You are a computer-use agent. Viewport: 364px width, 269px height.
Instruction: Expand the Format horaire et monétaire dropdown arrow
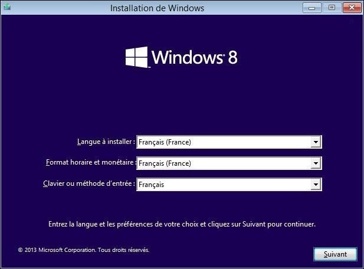[x=316, y=163]
